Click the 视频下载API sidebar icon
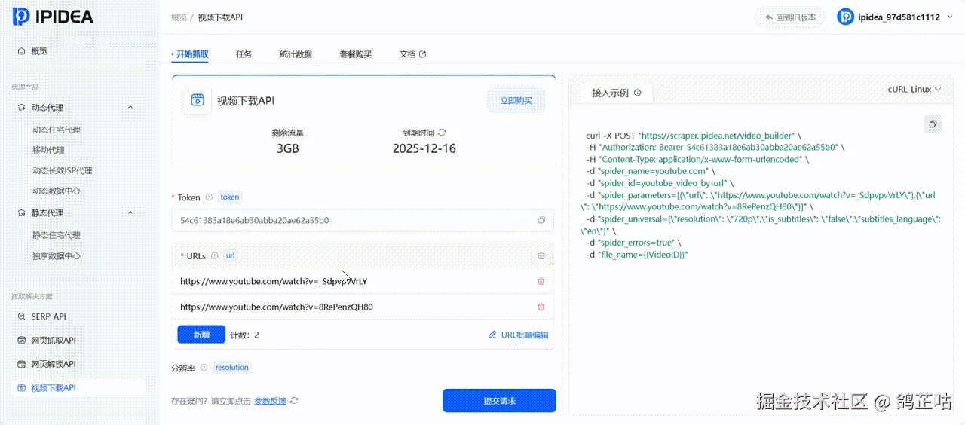Screen dimensions: 965x425 point(22,388)
